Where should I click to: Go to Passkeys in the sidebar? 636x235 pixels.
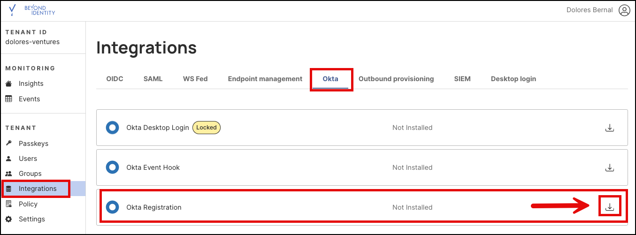[33, 144]
